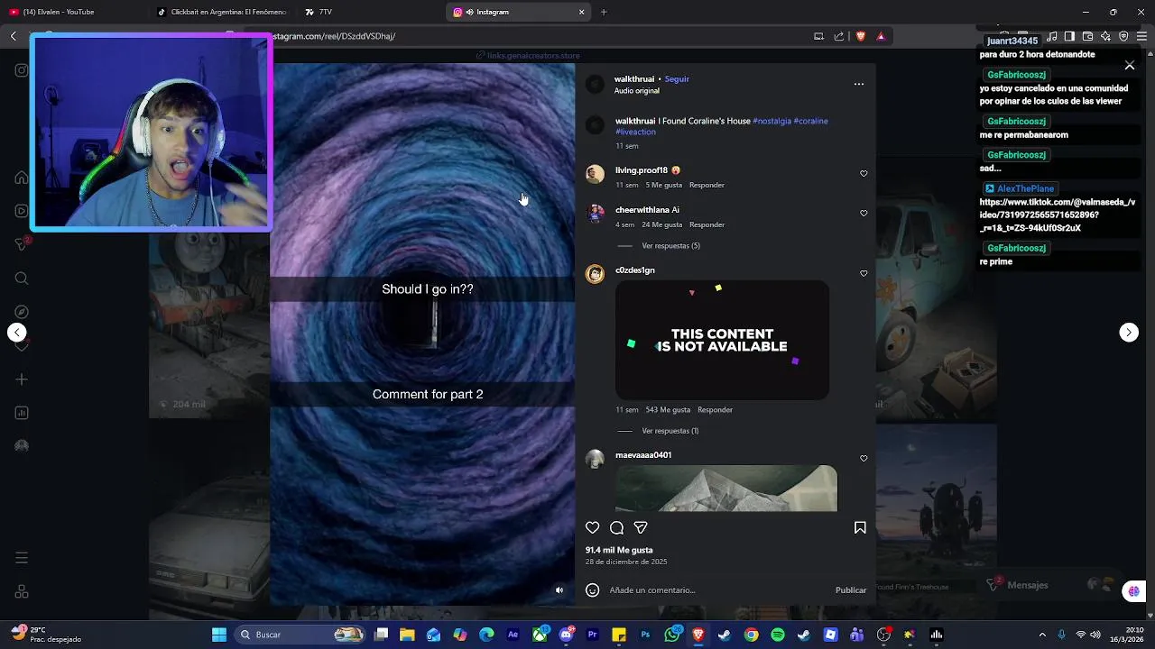
Task: Open the Windows Start menu
Action: [218, 635]
